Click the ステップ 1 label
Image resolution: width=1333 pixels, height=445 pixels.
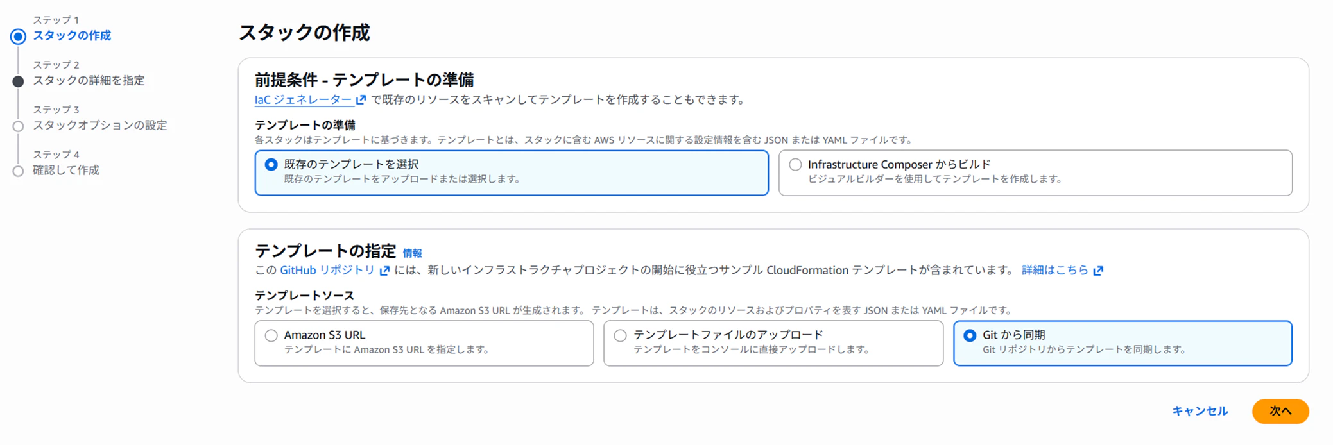coord(56,21)
